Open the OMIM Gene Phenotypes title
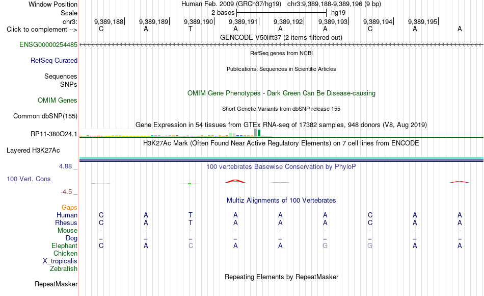The height and width of the screenshot is (296, 484). 281,93
